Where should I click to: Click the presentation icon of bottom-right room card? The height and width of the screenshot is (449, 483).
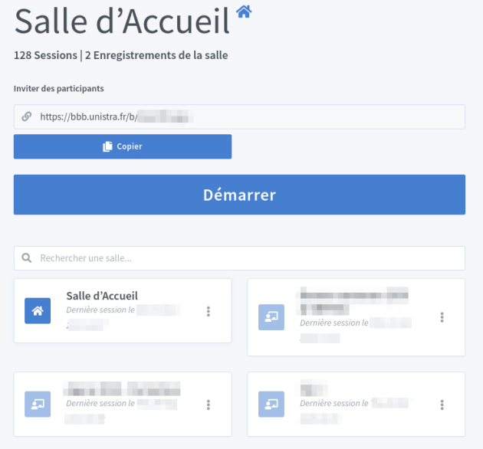[271, 404]
